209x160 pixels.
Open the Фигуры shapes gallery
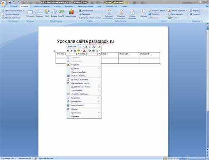54,14
